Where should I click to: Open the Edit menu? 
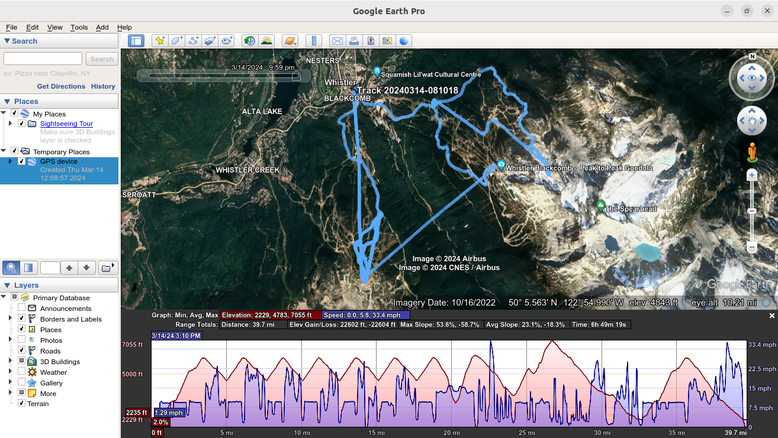(x=32, y=27)
